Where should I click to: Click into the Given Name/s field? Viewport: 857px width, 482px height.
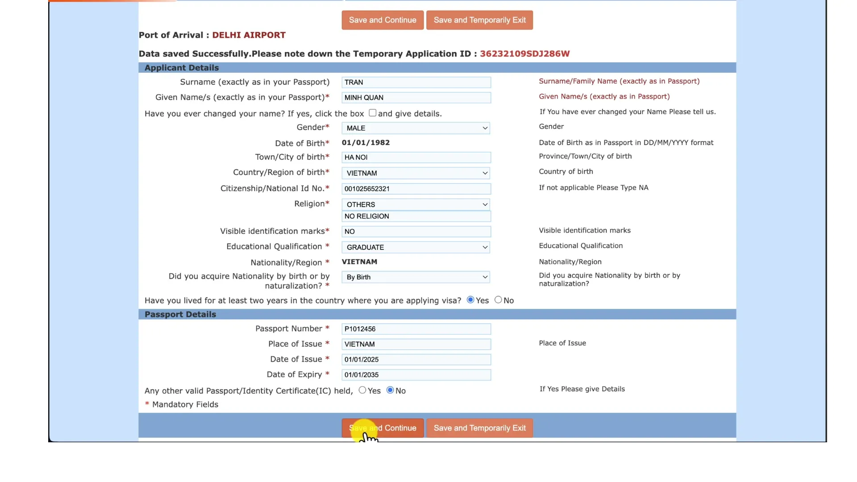click(x=416, y=98)
